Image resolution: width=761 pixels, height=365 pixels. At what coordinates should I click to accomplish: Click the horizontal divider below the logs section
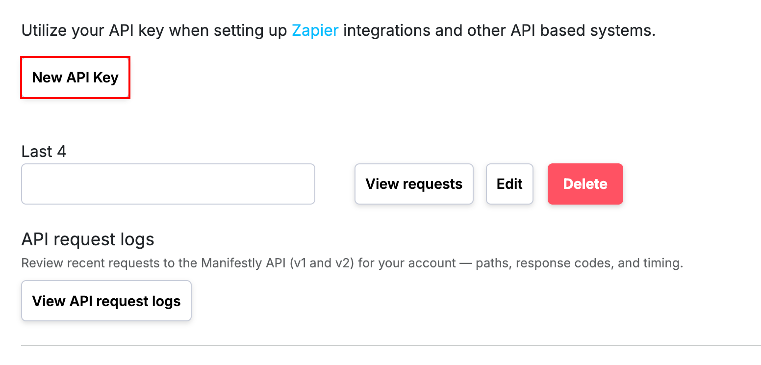pos(391,345)
